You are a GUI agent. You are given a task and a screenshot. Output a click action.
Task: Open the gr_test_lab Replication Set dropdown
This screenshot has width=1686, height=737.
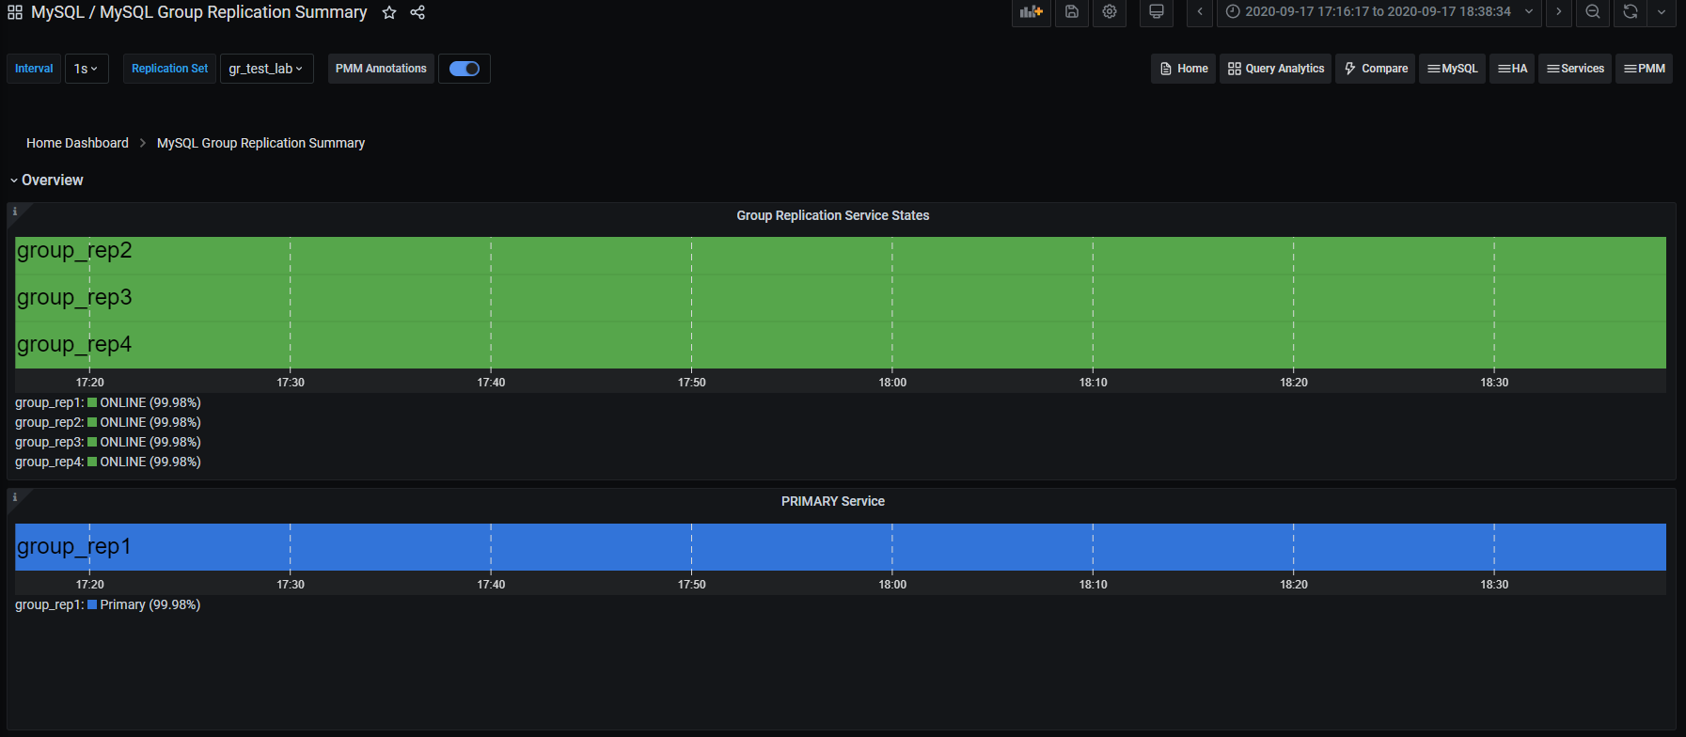click(x=266, y=69)
